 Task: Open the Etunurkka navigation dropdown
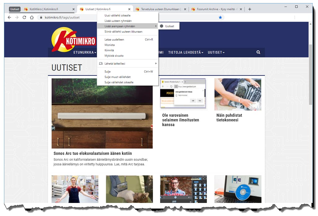point(85,53)
